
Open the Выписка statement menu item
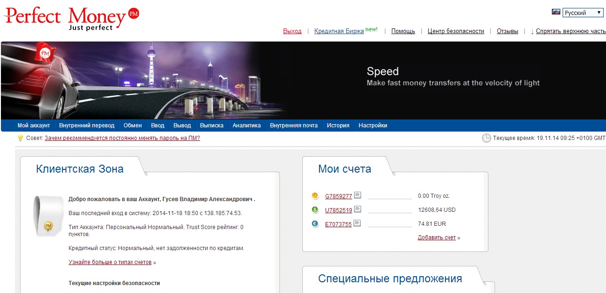click(x=212, y=126)
